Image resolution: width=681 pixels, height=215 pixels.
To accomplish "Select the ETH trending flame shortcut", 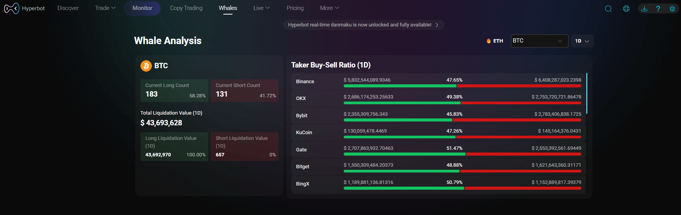I will (x=495, y=41).
